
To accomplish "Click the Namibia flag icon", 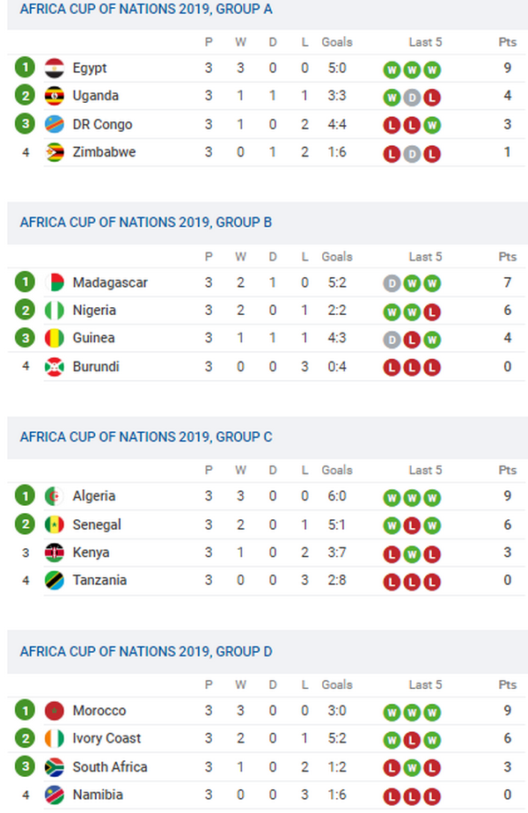I will coord(55,795).
